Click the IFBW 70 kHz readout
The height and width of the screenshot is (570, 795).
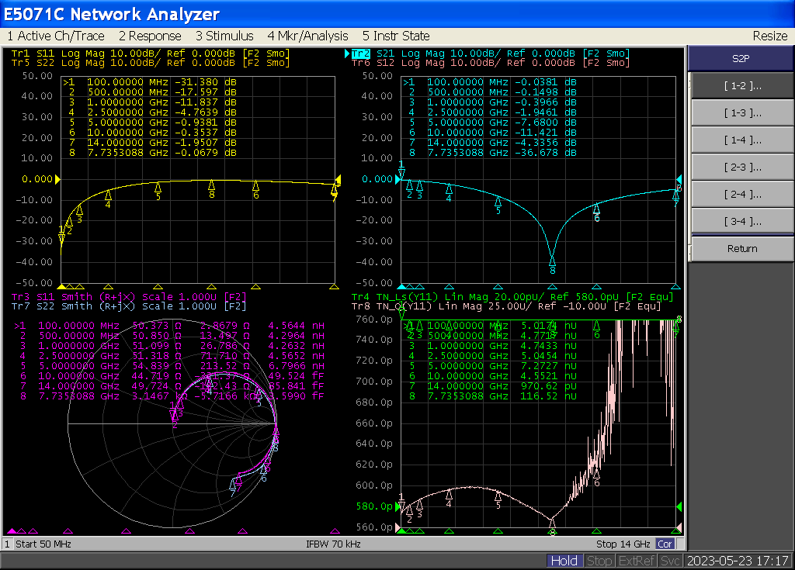333,544
